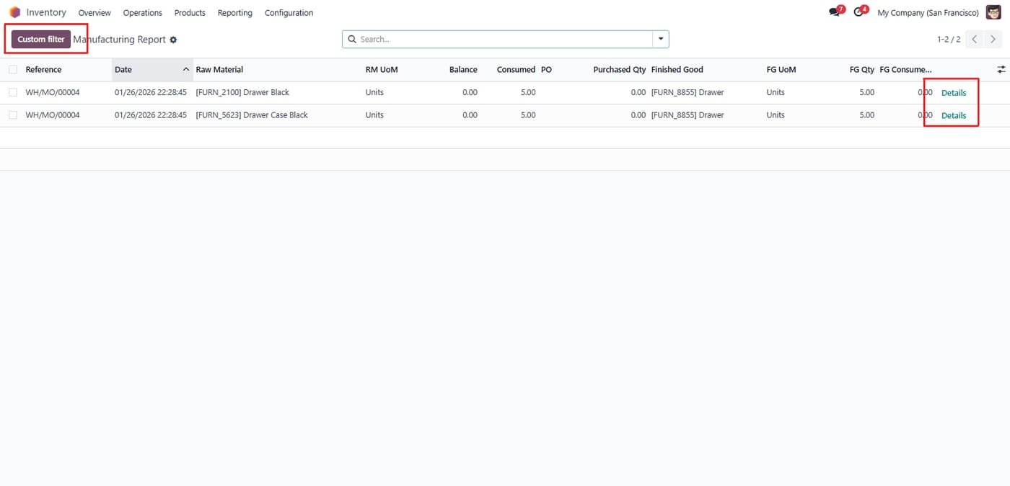The height and width of the screenshot is (486, 1010).
Task: Select the [FURN_2100] Drawer Black cell
Action: 242,93
